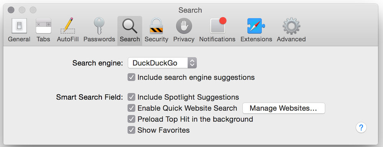
Task: Open the Passwords key icon
Action: click(x=99, y=26)
